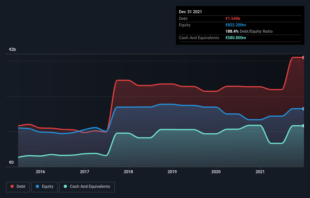Screen dimensions: 310x198
Task: Click the teal Cash endpoint marker
Action: 304,126
